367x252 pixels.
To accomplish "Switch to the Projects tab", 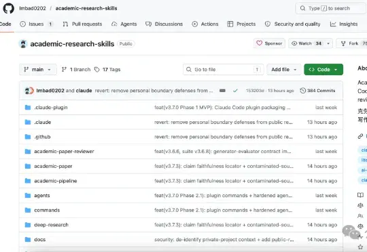I will [241, 24].
